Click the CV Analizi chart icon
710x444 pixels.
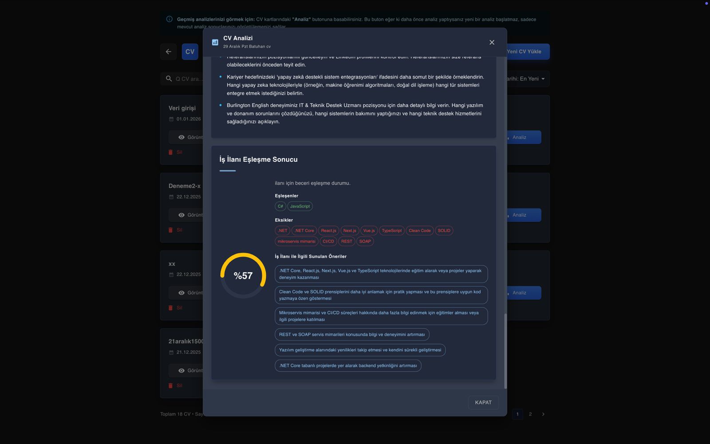(x=215, y=42)
